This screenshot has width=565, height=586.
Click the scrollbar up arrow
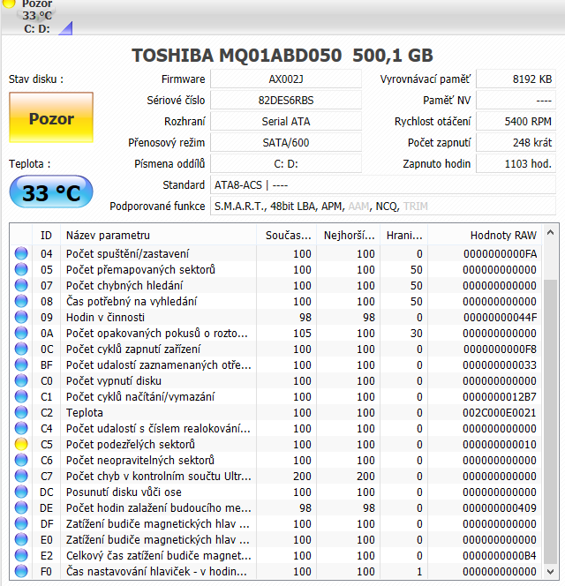pos(550,232)
